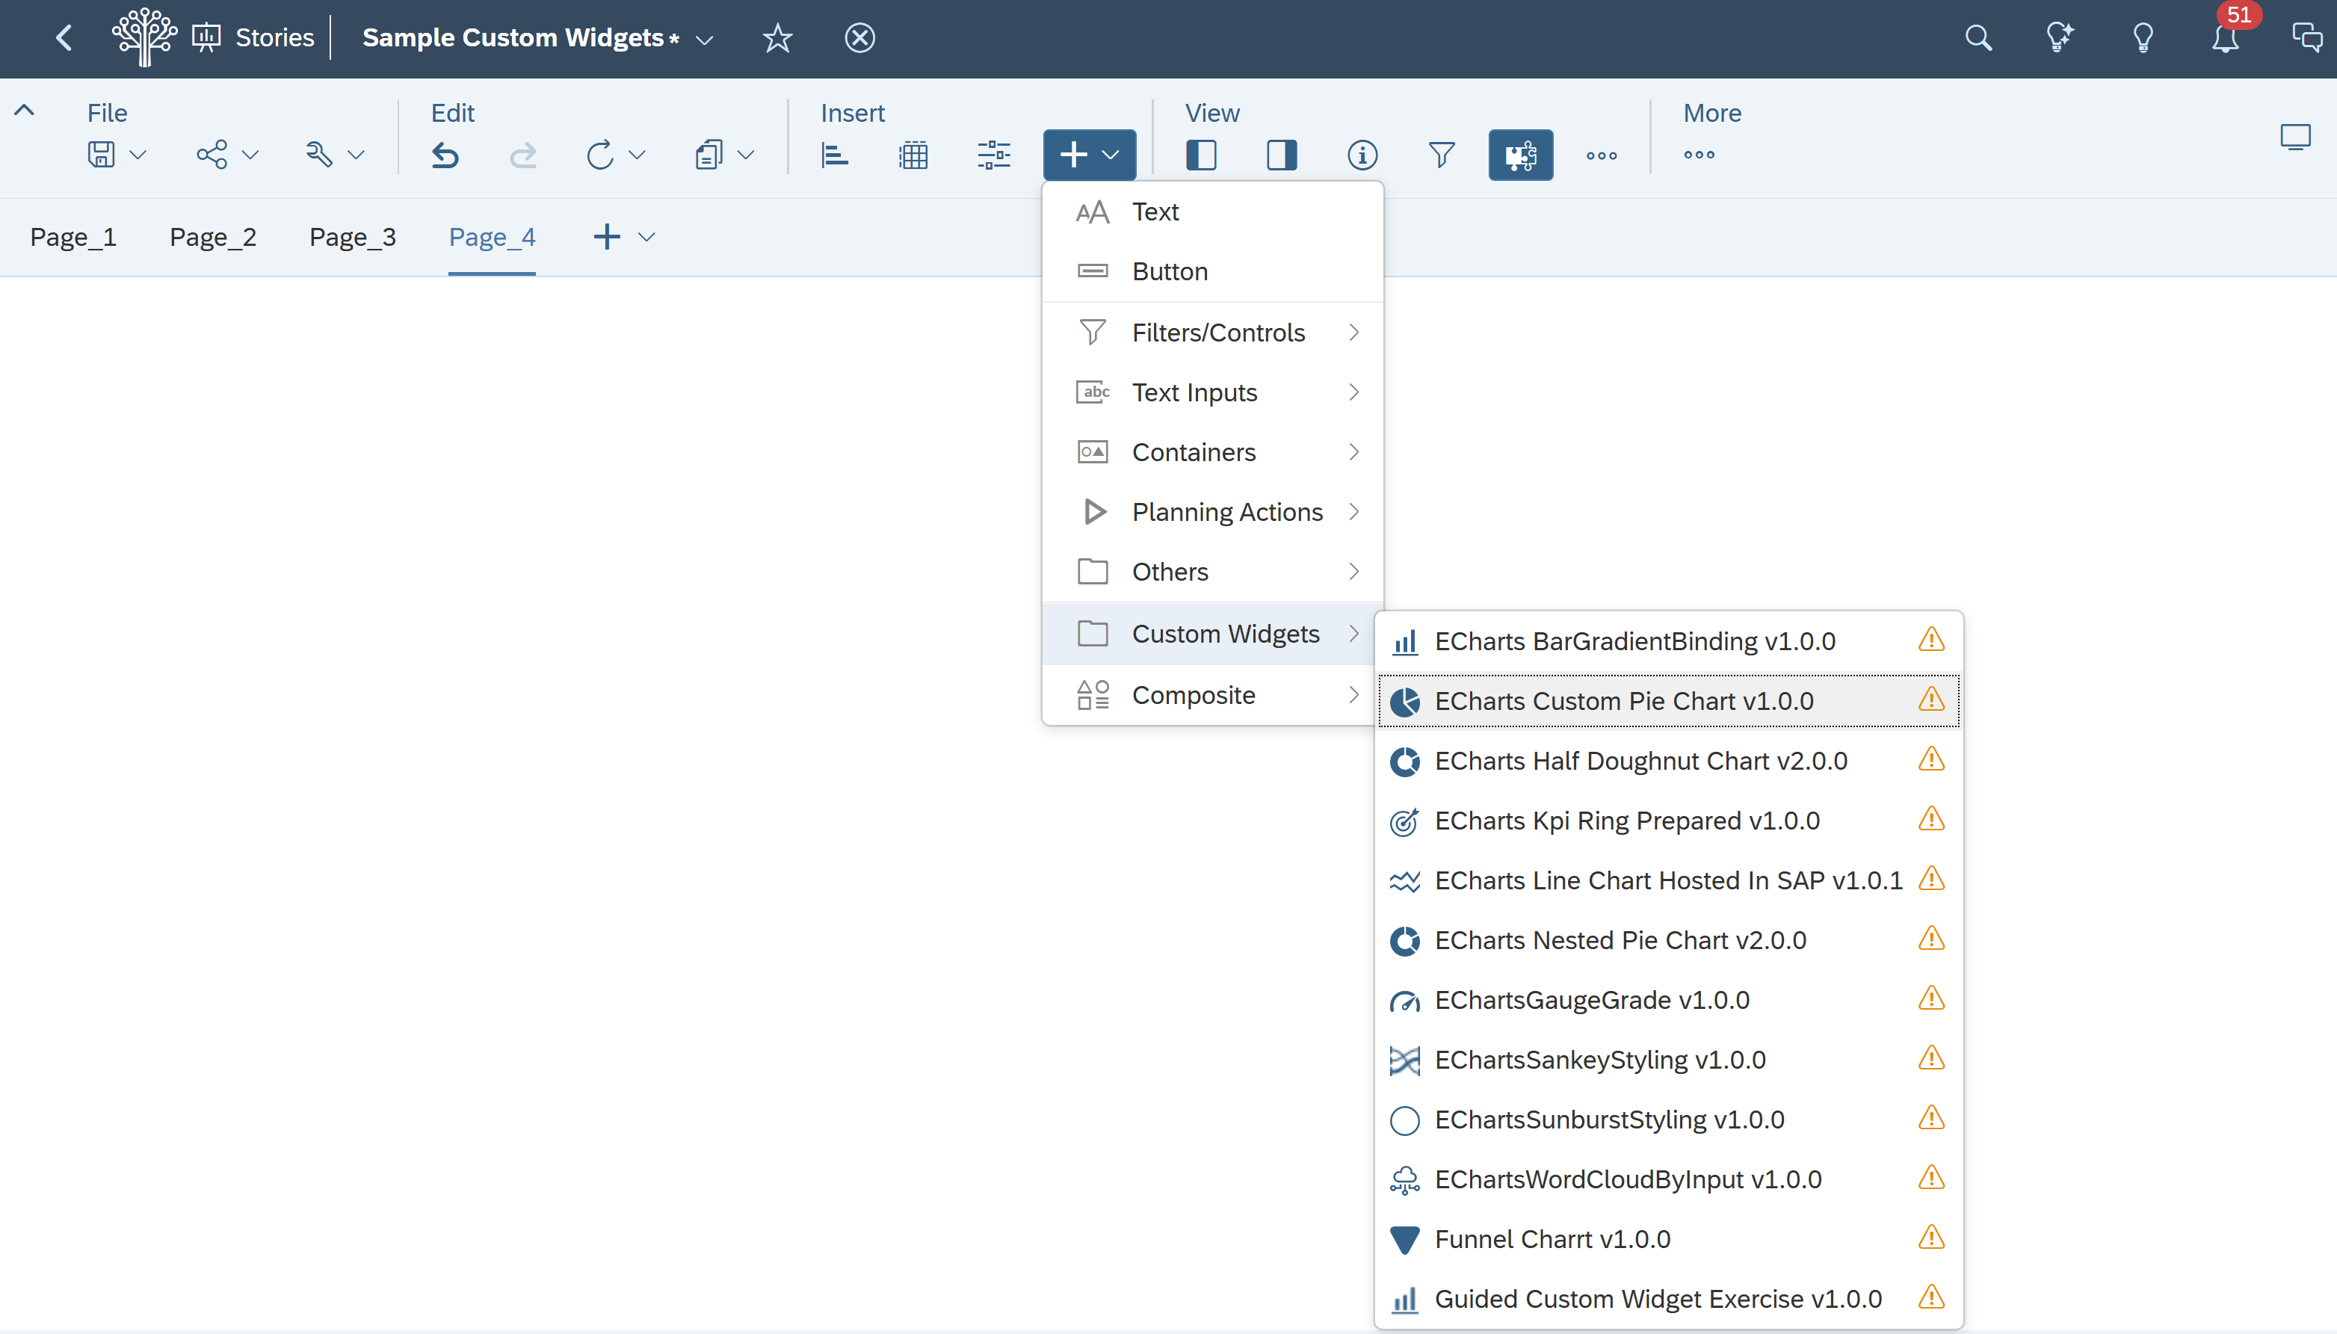The image size is (2337, 1334).
Task: Select EChartsGaugeGrade v1.0.0
Action: (x=1668, y=1000)
